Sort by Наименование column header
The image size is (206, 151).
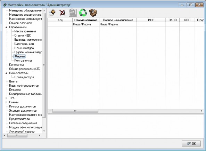tap(86, 20)
